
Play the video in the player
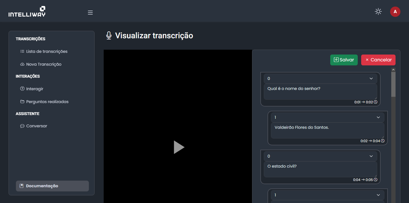[179, 147]
